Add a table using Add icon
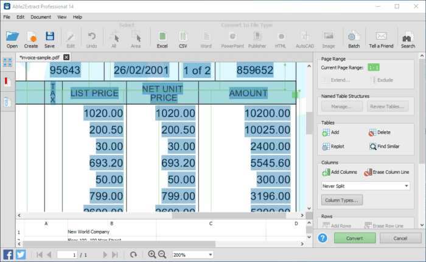This screenshot has height=262, width=426. [330, 133]
